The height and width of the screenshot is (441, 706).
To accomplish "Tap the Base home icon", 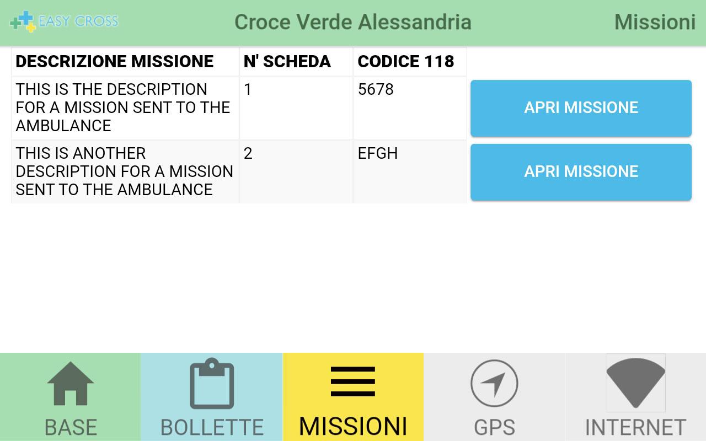I will (x=71, y=384).
